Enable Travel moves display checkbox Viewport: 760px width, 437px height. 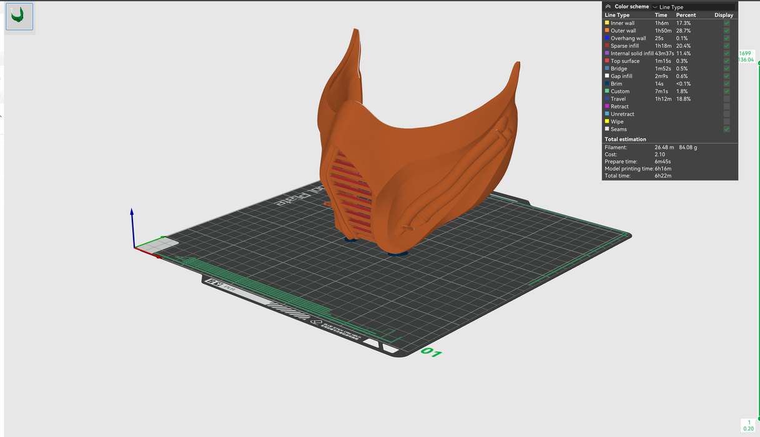[726, 99]
